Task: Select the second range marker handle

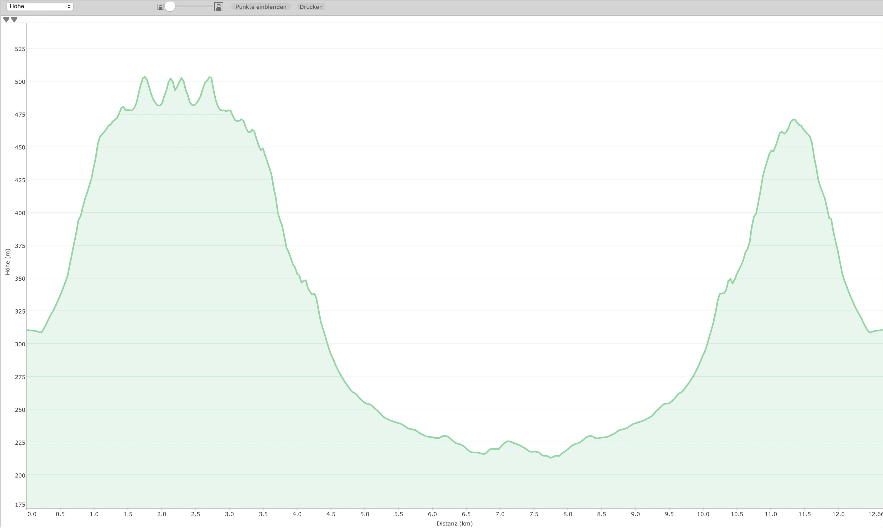Action: pos(14,19)
